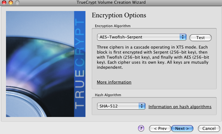Open the SHA-512 selection box
222x134 pixels.
tap(121, 106)
